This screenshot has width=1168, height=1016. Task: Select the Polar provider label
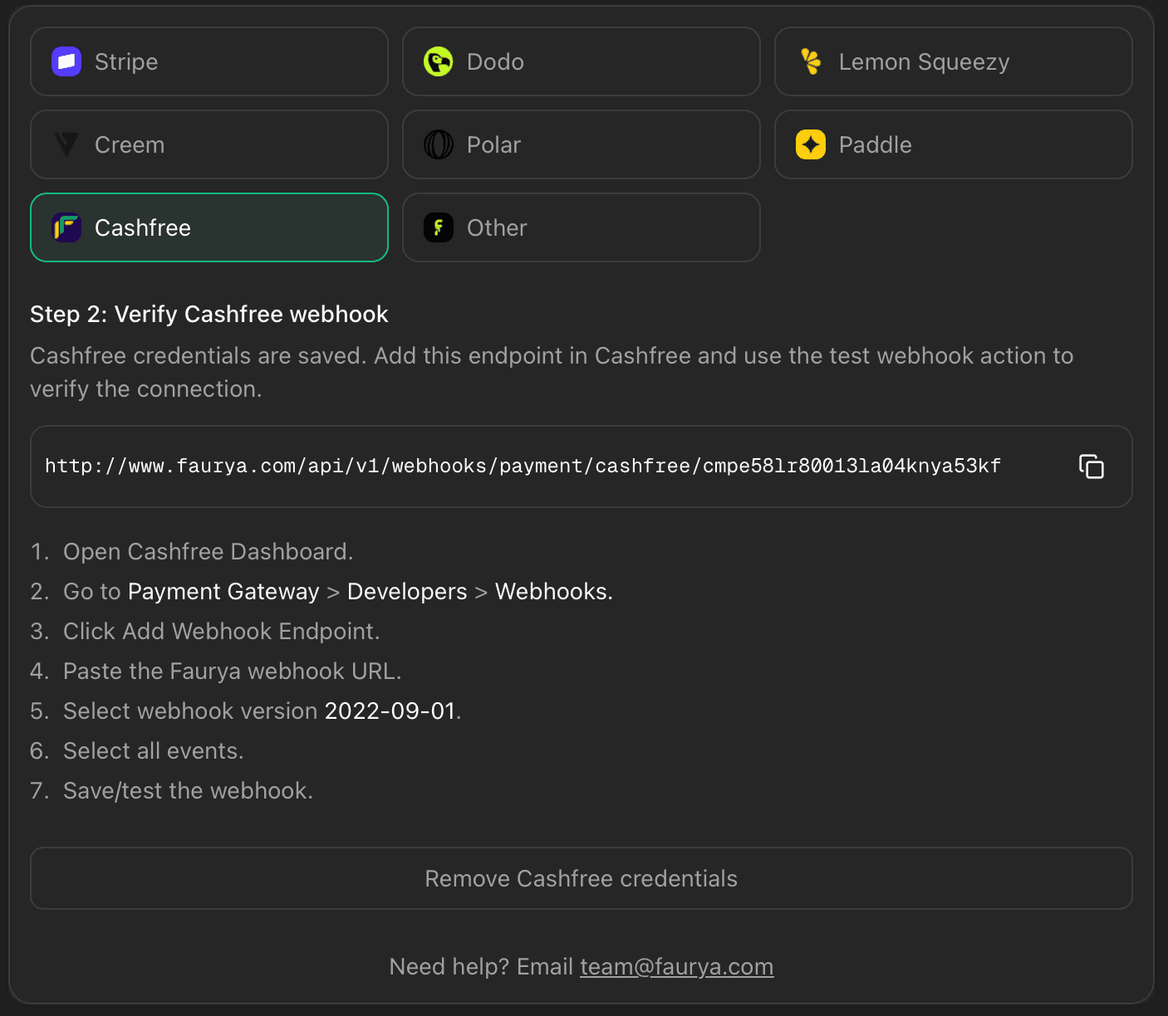click(x=493, y=144)
